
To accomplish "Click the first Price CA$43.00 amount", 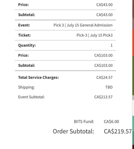I will (104, 5).
